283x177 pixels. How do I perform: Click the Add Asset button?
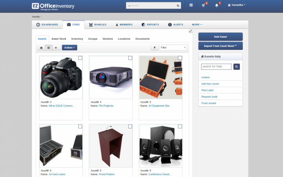click(x=220, y=36)
